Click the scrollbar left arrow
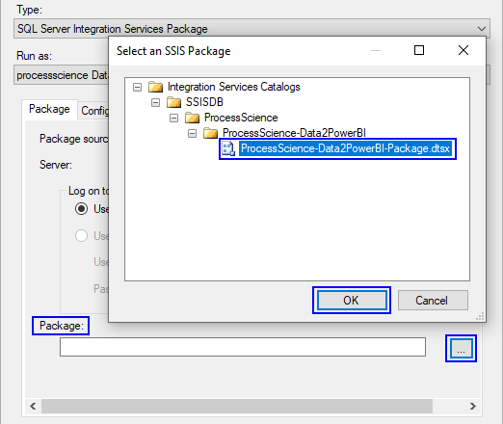The height and width of the screenshot is (424, 503). coord(33,407)
